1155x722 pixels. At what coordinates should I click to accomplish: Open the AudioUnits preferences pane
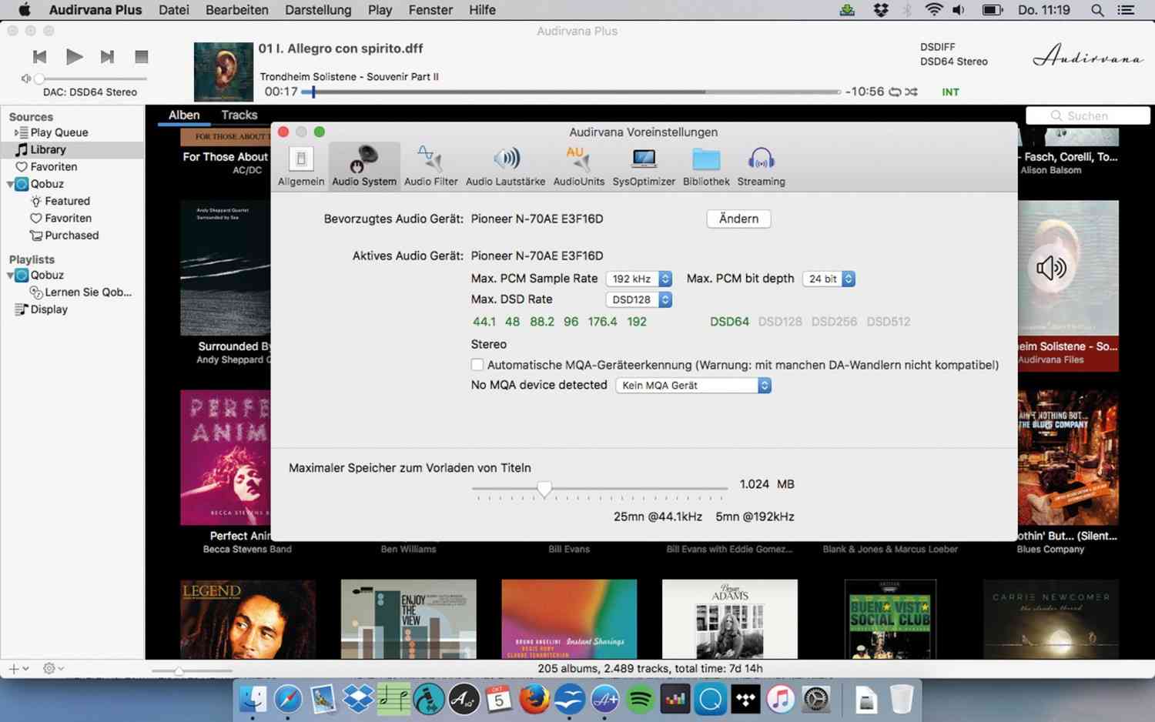(x=579, y=166)
